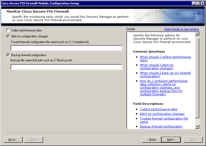
Task: Maximize the Configuration Group window
Action: [198, 3]
